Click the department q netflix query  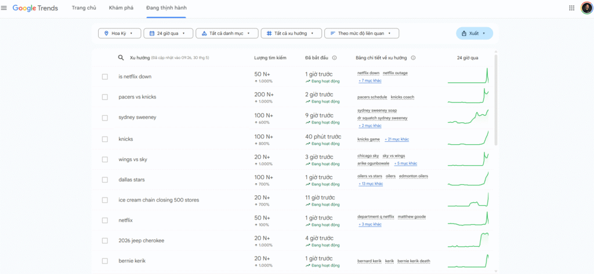376,217
